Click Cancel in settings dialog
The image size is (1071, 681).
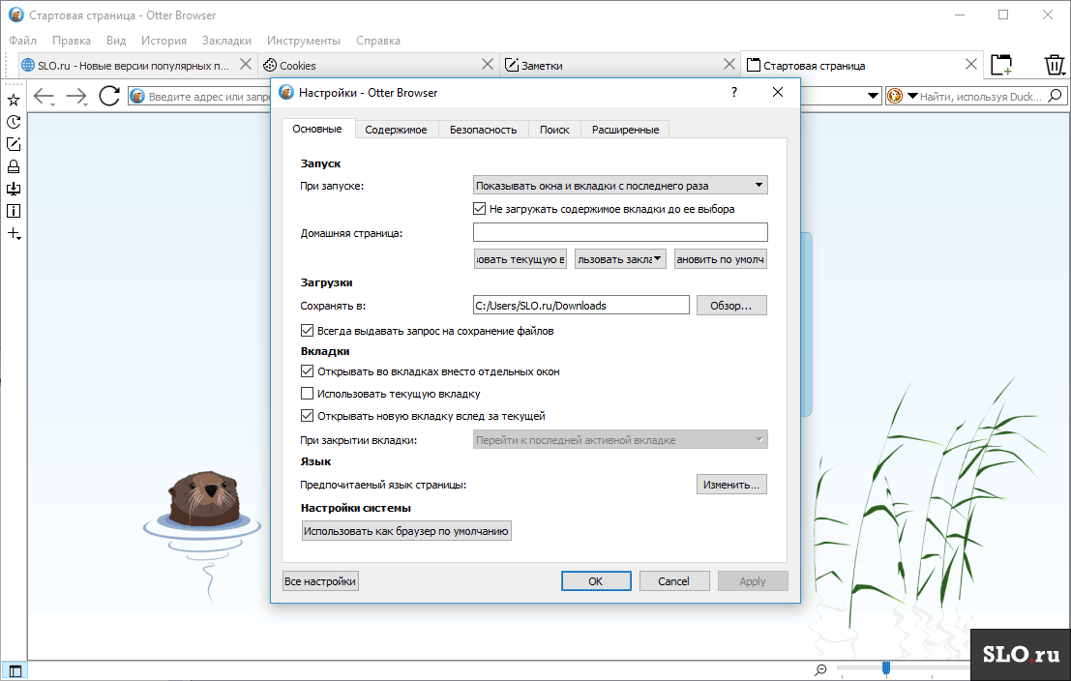673,581
